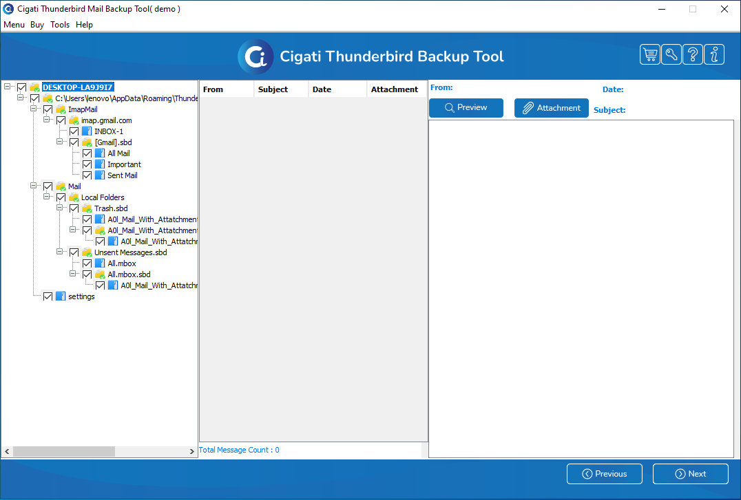This screenshot has height=500, width=741.
Task: Sort by the Subject column header
Action: click(281, 89)
